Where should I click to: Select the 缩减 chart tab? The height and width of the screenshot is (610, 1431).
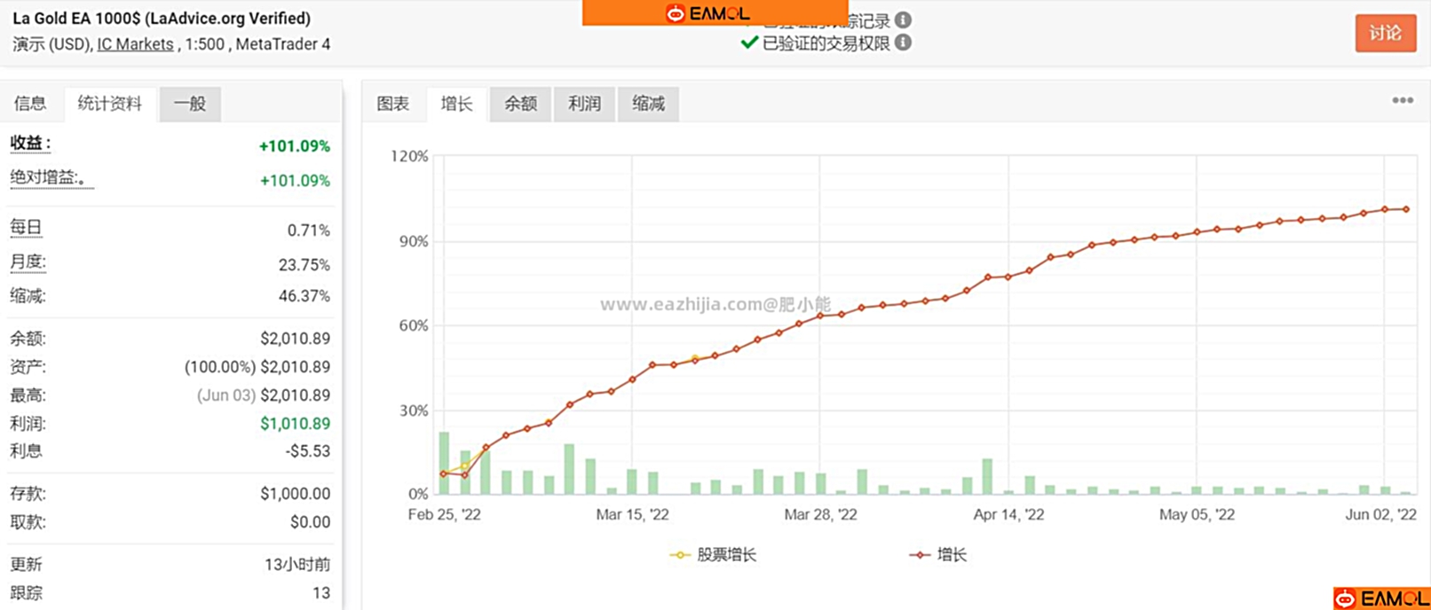coord(648,104)
